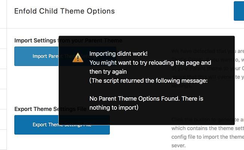The width and height of the screenshot is (244, 150).
Task: Click the 'config file to import' text line
Action: (208, 137)
